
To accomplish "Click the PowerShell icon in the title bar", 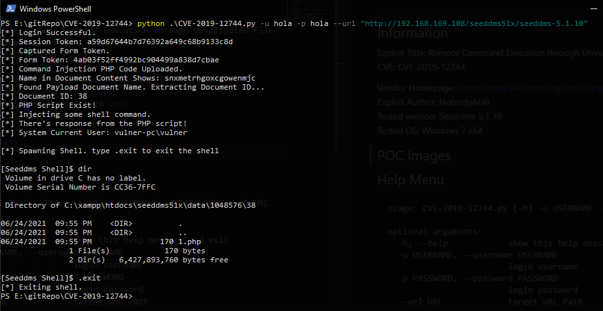I will click(10, 8).
